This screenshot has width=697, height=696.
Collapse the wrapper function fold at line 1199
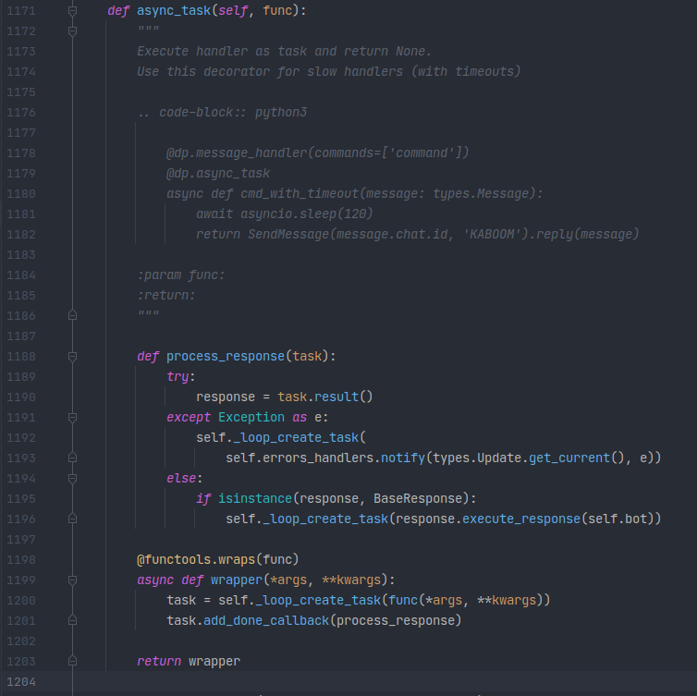(72, 580)
